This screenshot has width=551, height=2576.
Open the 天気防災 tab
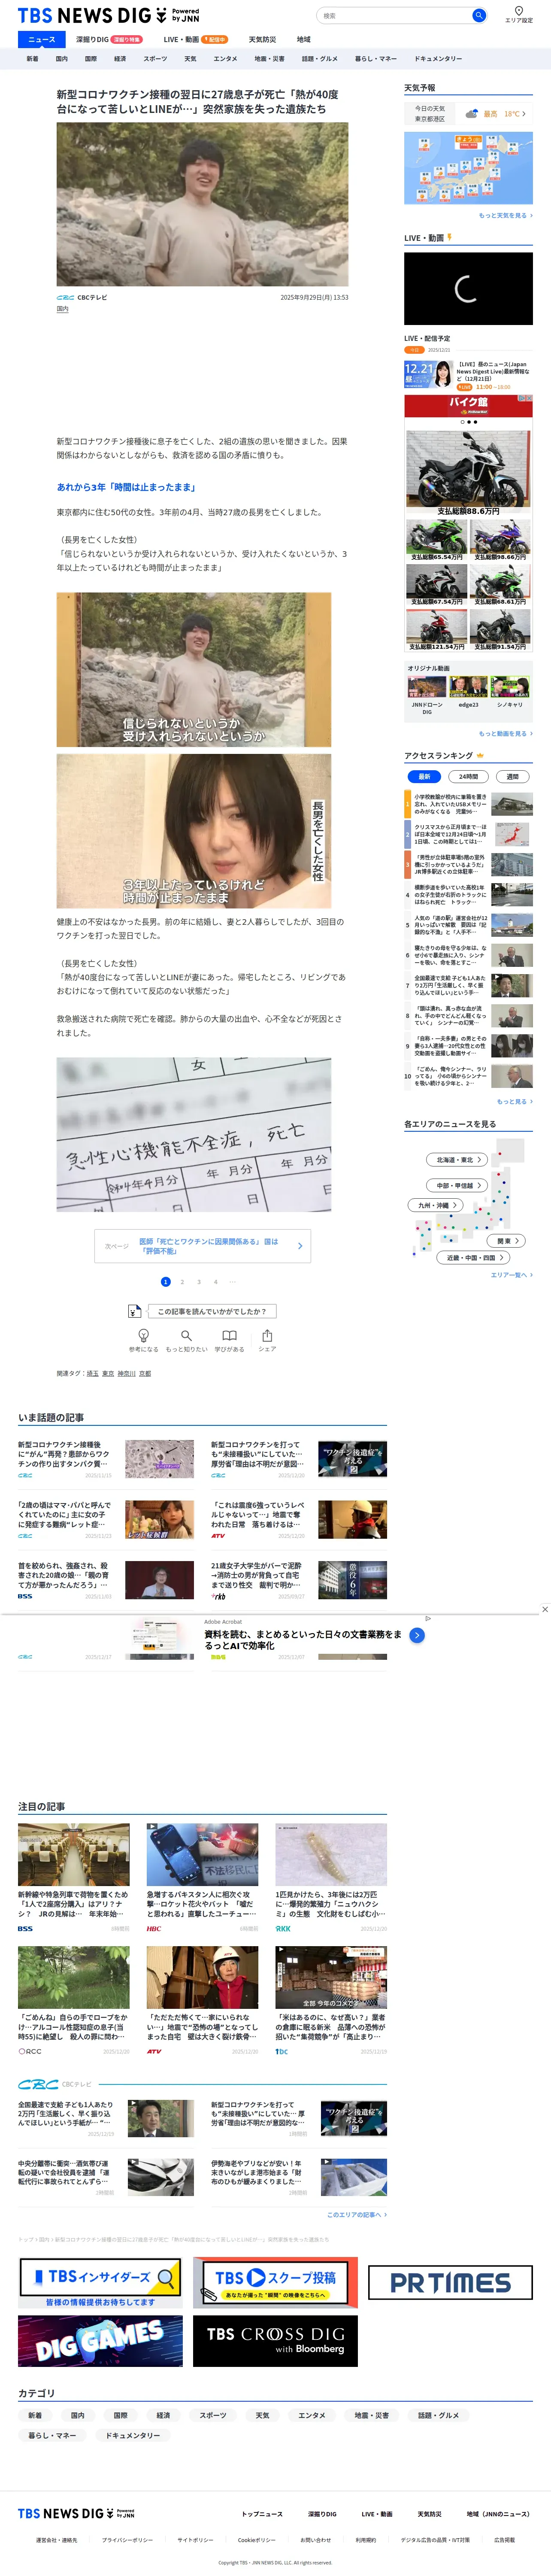[x=262, y=40]
